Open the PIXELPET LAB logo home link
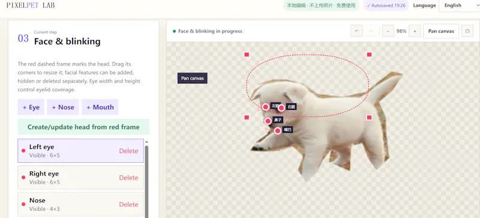The image size is (480, 218). click(31, 5)
